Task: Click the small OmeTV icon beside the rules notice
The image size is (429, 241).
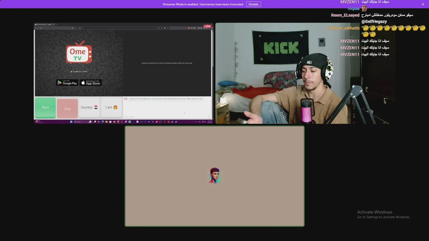Action: [126, 99]
